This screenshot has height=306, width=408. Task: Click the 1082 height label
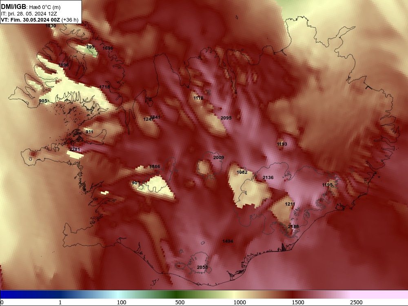pyautogui.click(x=242, y=172)
